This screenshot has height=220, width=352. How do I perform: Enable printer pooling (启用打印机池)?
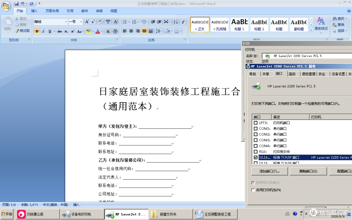coord(253,190)
